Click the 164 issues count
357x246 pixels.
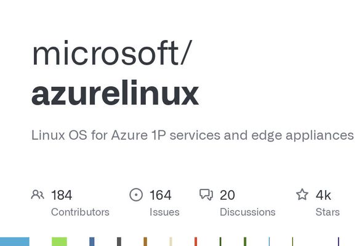pos(160,195)
